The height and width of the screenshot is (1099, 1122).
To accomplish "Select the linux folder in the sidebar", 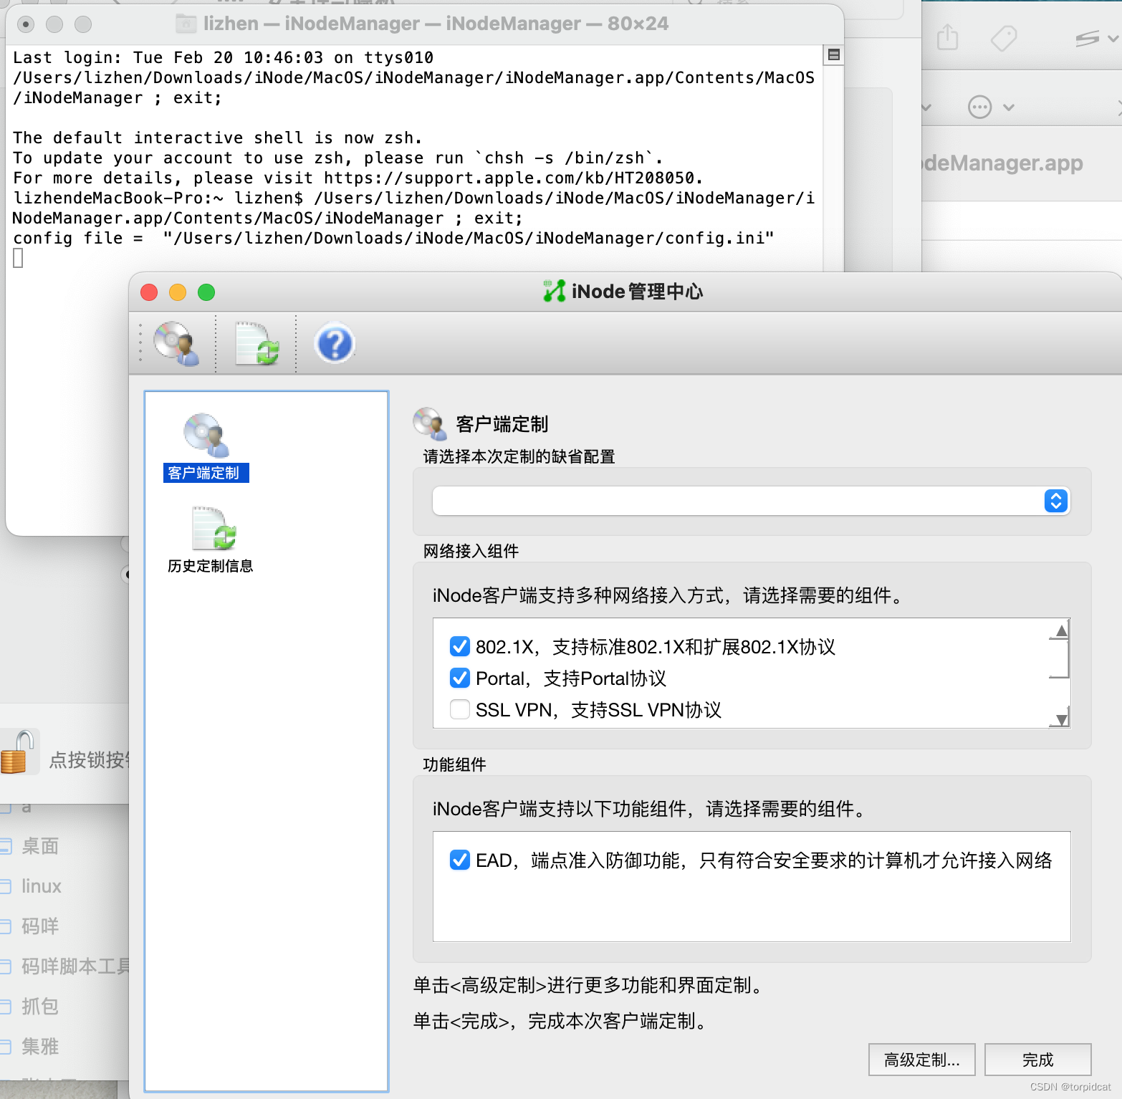I will tap(41, 886).
